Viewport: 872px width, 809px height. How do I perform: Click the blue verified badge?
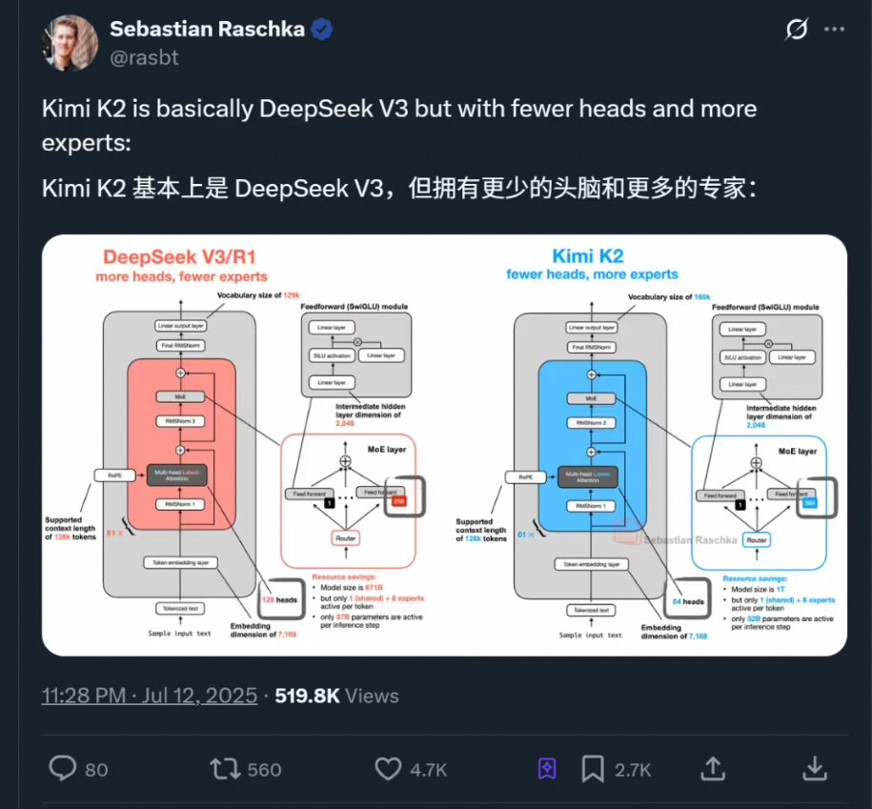point(322,29)
